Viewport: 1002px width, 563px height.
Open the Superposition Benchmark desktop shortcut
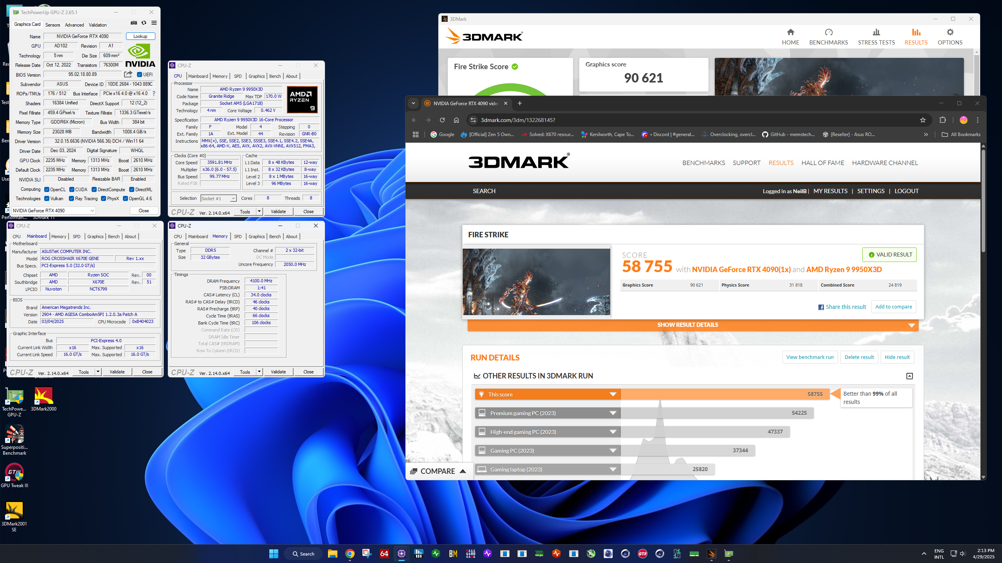tap(14, 440)
